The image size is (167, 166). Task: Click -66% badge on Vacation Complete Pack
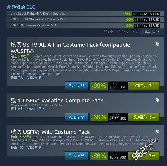pyautogui.click(x=99, y=117)
